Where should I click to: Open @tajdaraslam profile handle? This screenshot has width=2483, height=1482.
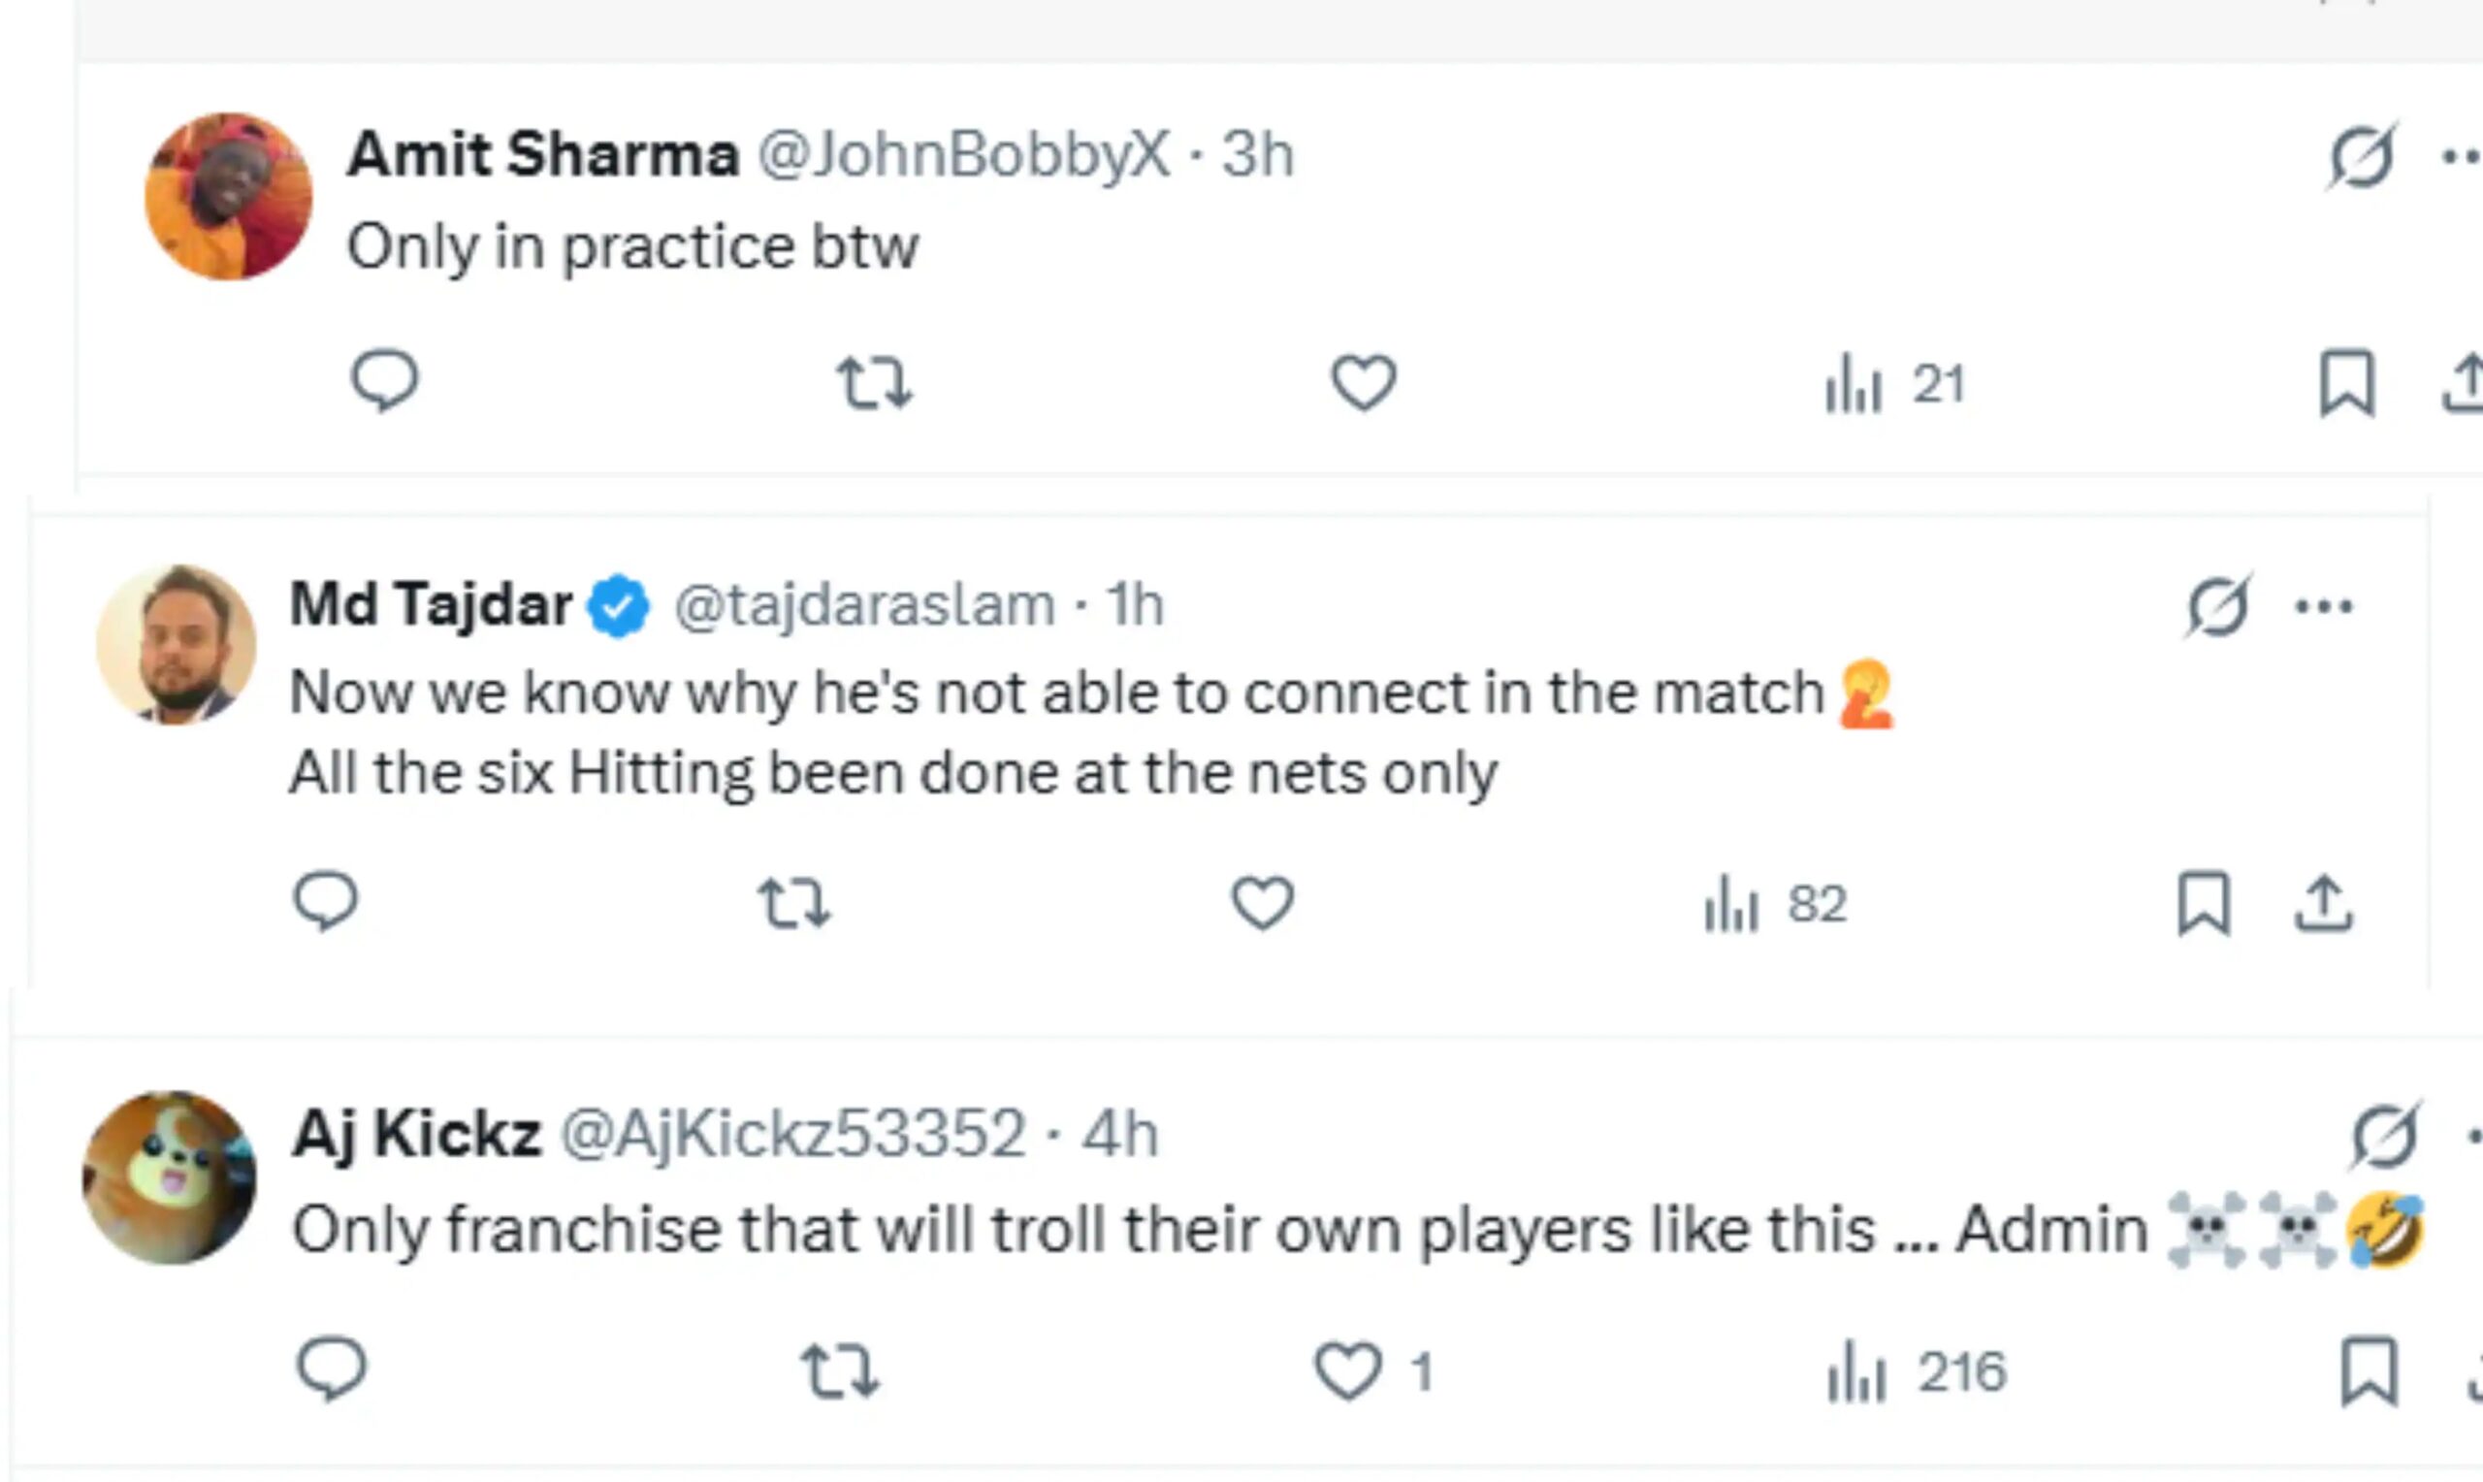tap(864, 605)
